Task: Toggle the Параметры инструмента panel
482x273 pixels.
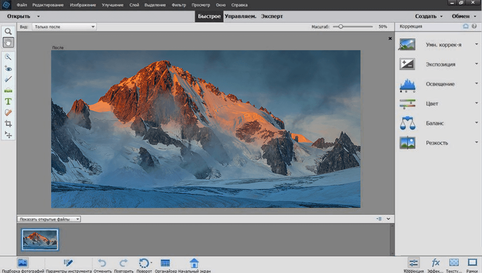Action: [x=69, y=263]
